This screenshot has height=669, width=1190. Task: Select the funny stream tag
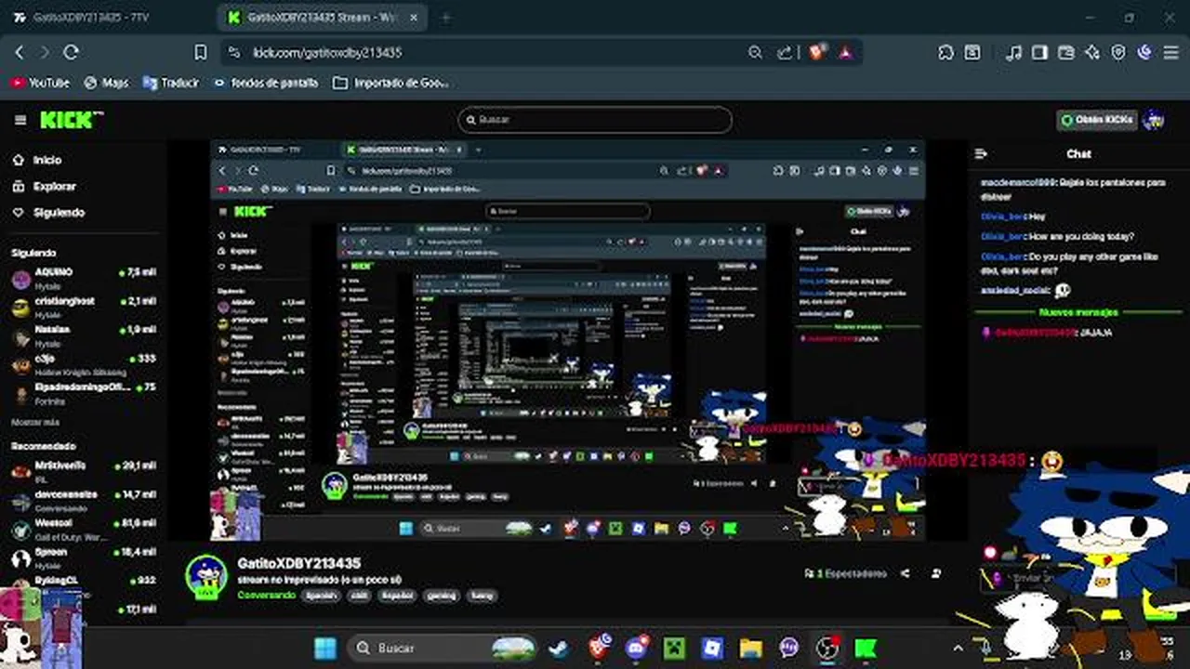[482, 595]
